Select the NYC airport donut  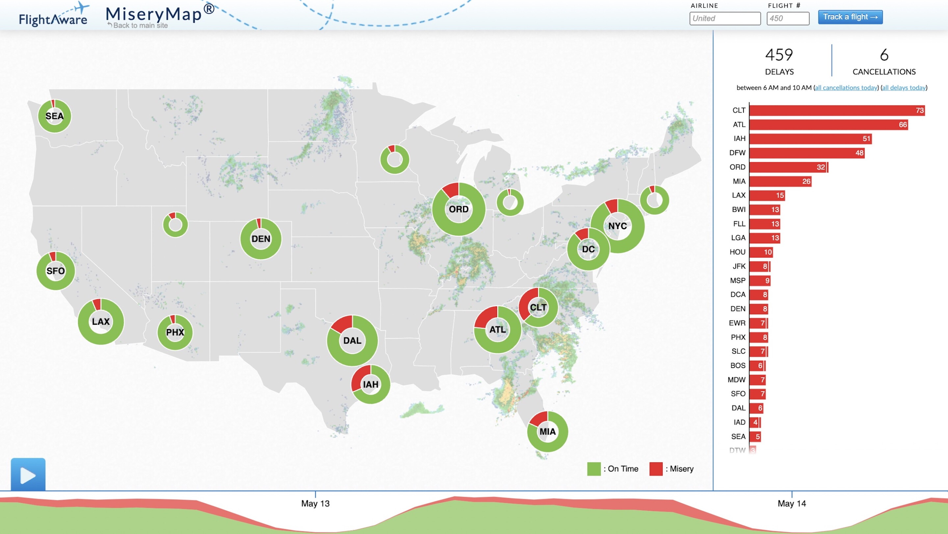coord(618,226)
